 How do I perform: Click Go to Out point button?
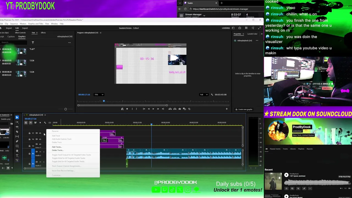click(x=163, y=109)
